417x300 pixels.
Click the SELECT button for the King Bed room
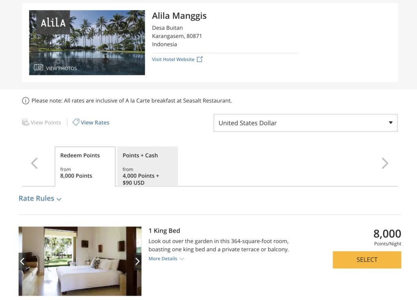pyautogui.click(x=367, y=260)
